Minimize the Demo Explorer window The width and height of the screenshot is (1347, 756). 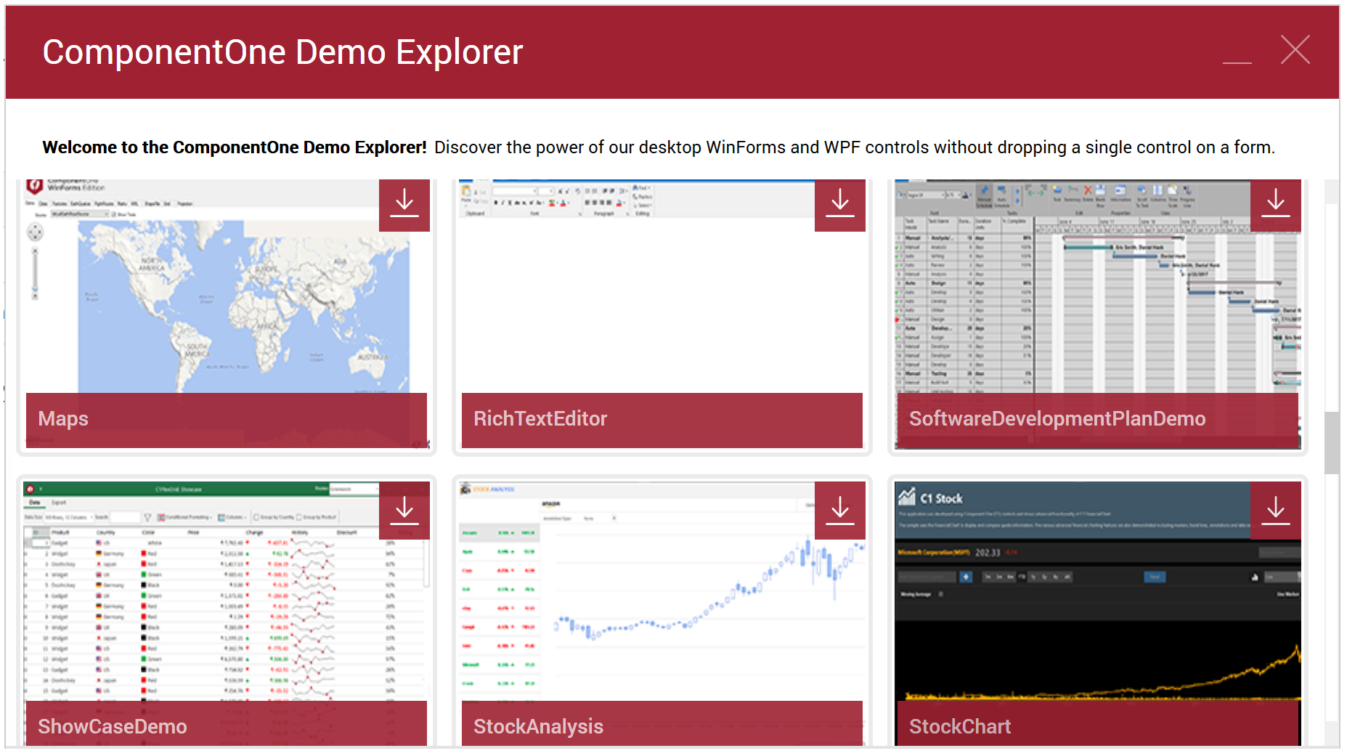1237,52
